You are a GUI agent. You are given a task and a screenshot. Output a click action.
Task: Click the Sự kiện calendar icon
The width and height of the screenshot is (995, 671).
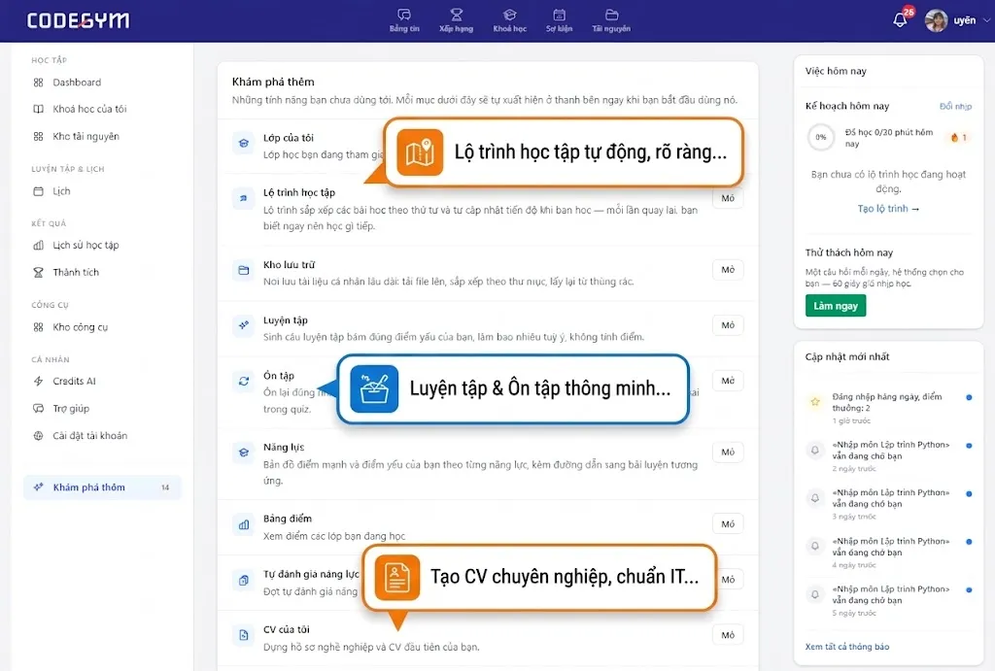pyautogui.click(x=559, y=15)
